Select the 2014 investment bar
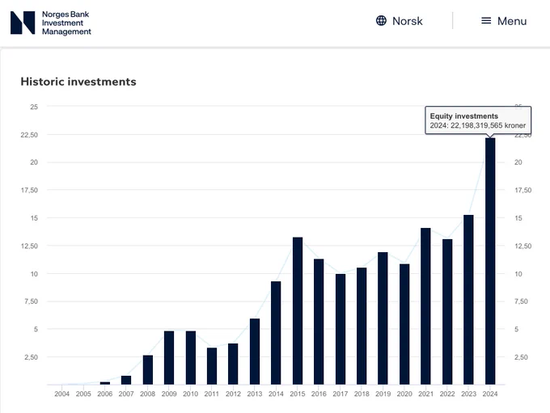550x413 pixels. pyautogui.click(x=276, y=333)
